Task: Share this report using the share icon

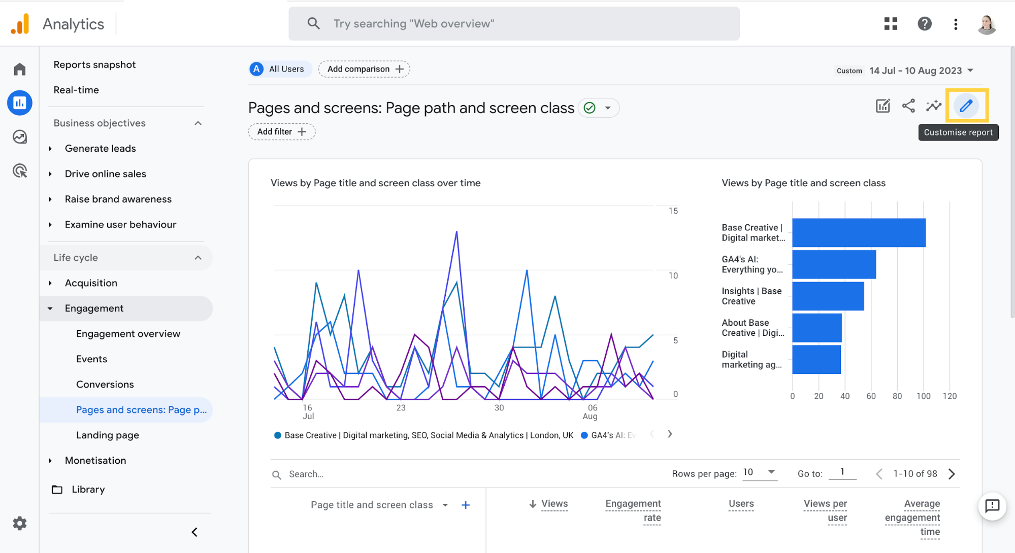Action: (909, 106)
